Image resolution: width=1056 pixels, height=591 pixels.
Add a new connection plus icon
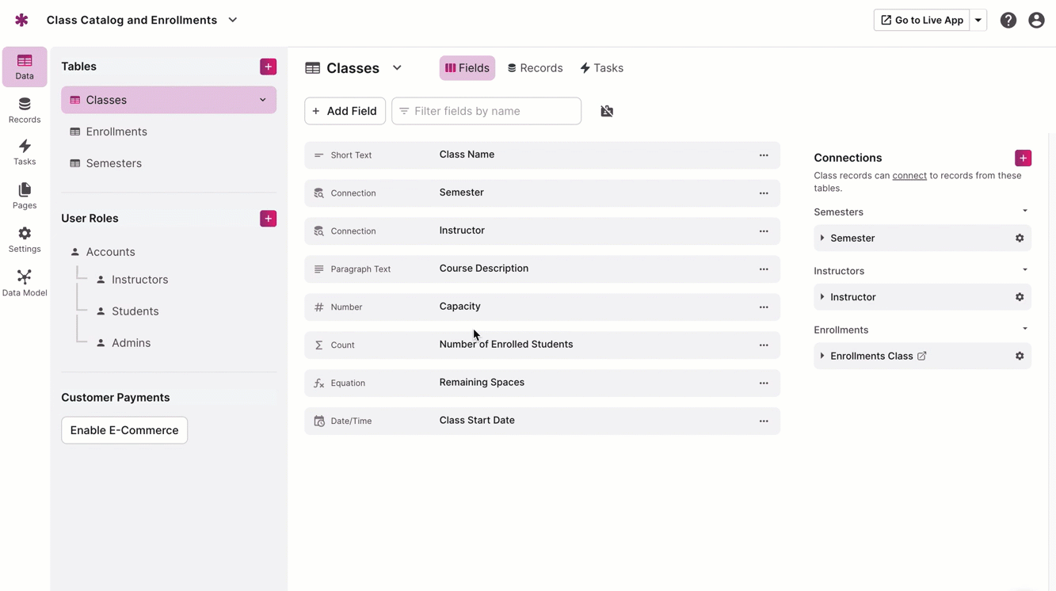point(1023,158)
